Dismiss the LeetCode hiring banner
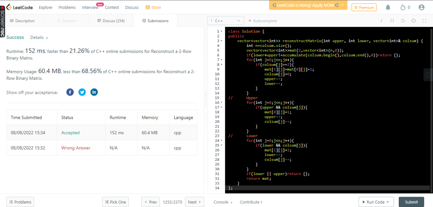The width and height of the screenshot is (433, 207). (x=342, y=5)
